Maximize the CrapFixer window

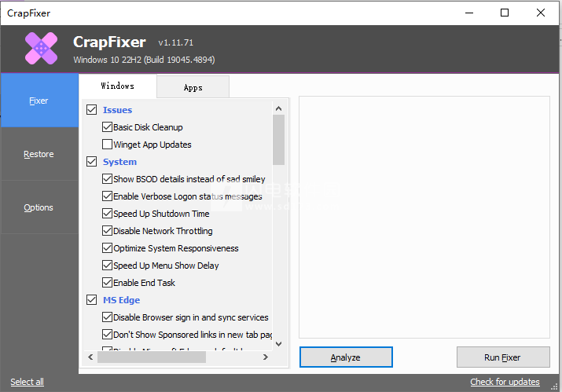click(x=505, y=13)
